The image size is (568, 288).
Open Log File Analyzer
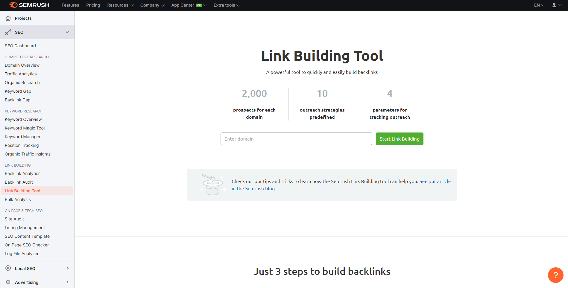[x=22, y=254]
